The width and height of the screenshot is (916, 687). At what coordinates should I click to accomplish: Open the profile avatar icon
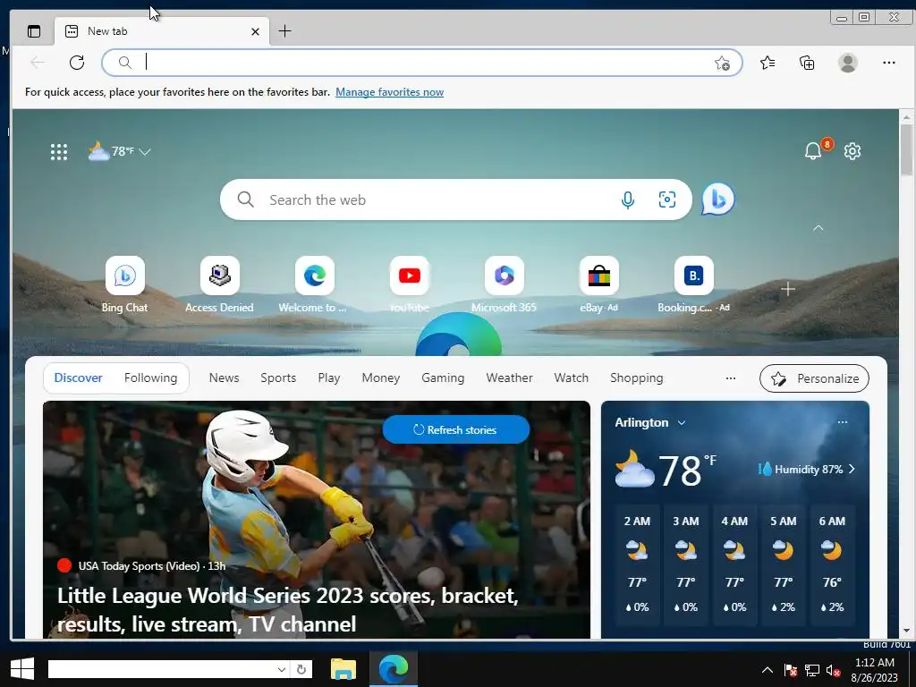click(848, 63)
